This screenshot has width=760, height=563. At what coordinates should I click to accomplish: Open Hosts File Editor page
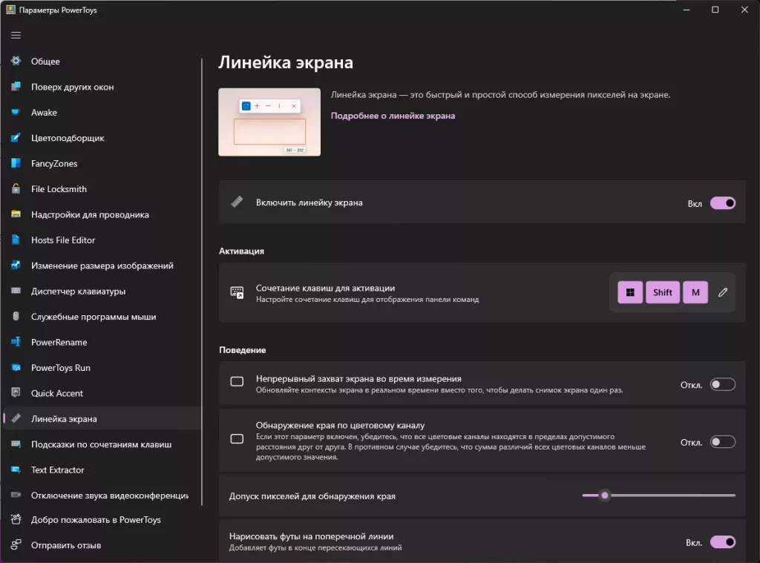[x=102, y=240]
